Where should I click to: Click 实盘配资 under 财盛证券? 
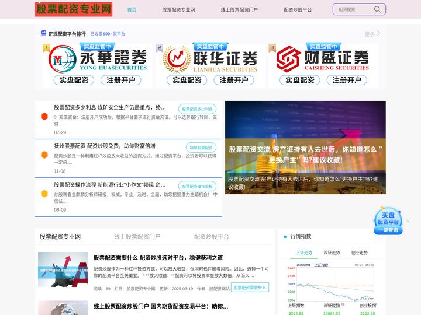tap(300, 80)
